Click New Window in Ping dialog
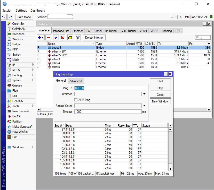 (x=160, y=101)
